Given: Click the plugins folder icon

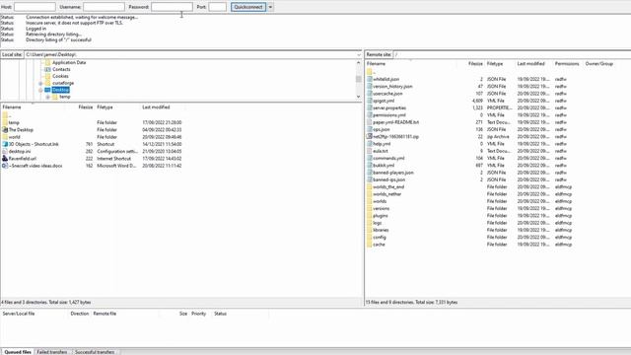Looking at the screenshot, I should 370,216.
